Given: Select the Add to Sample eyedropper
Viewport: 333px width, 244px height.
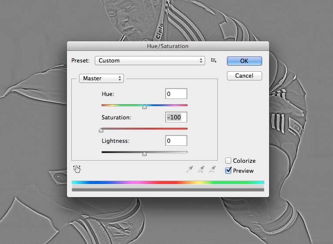Looking at the screenshot, I should pyautogui.click(x=201, y=169).
